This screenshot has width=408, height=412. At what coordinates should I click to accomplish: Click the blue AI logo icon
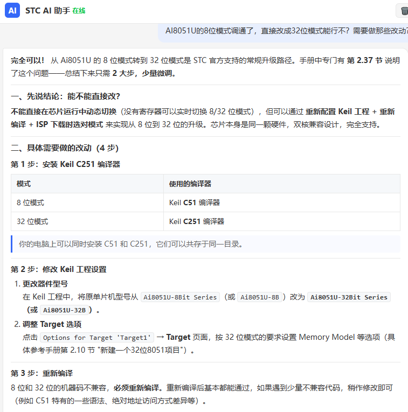tap(12, 11)
